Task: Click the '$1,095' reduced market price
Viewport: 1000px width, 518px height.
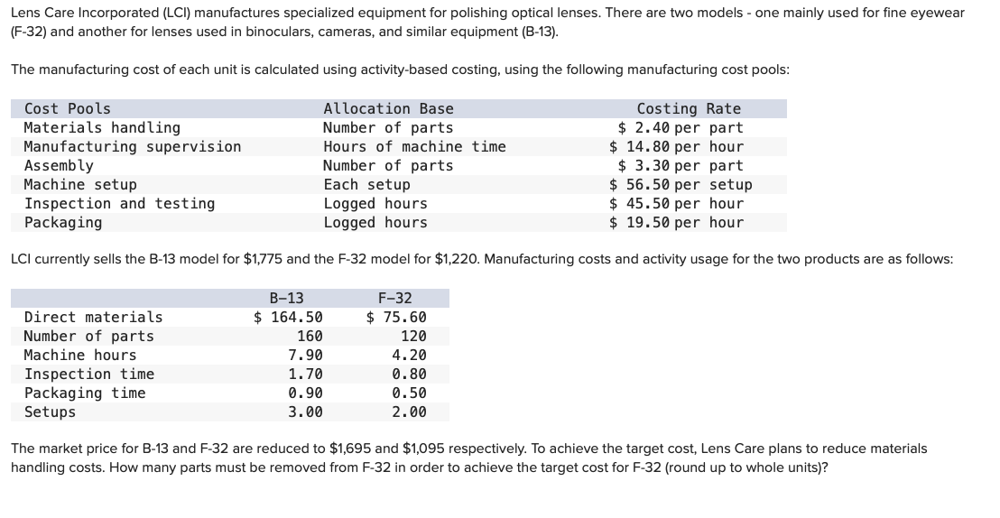Action: click(x=424, y=449)
